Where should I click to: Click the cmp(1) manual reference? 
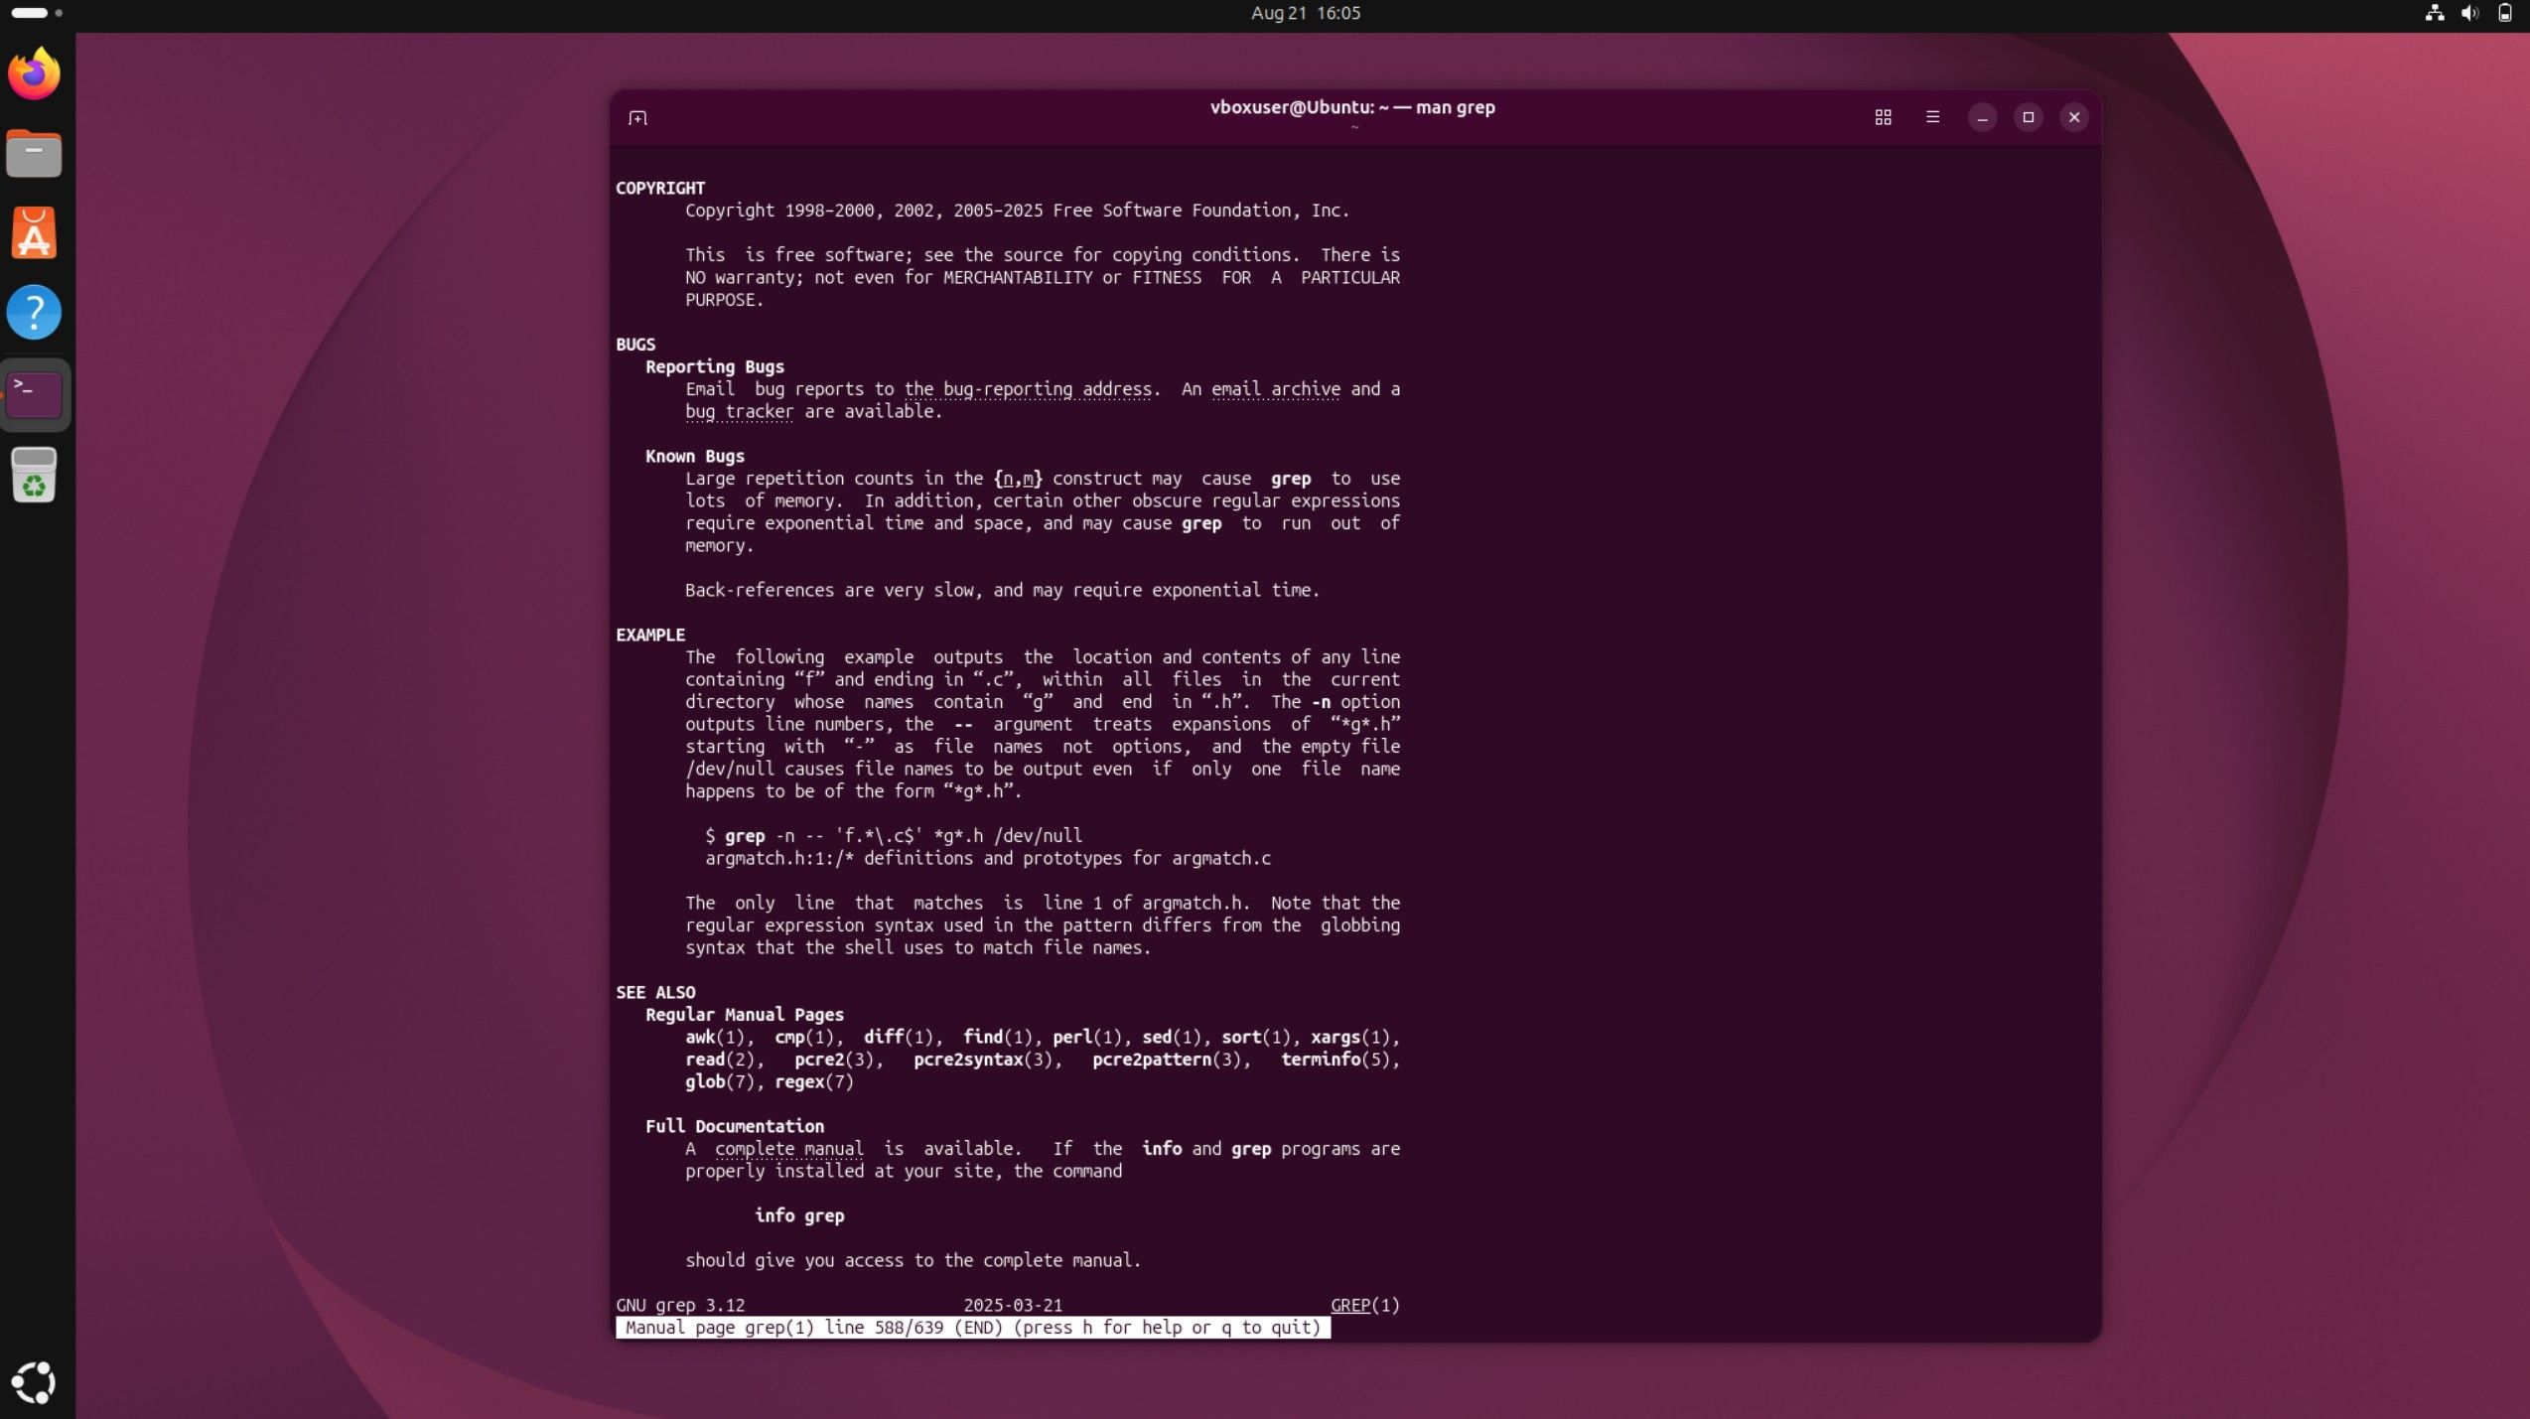tap(804, 1038)
